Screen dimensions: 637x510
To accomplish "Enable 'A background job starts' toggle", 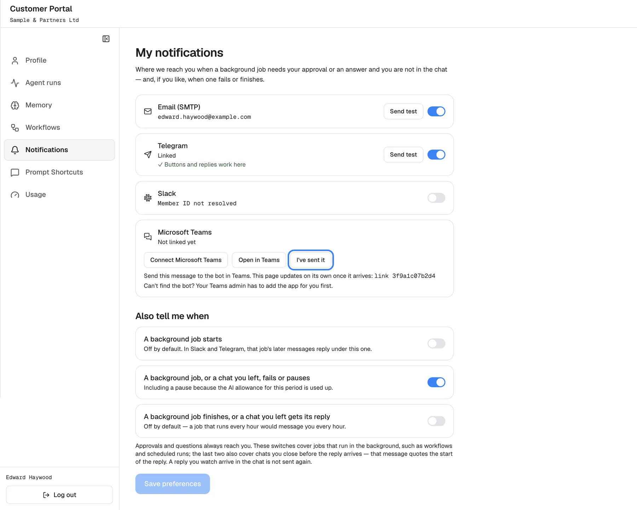I will click(436, 344).
